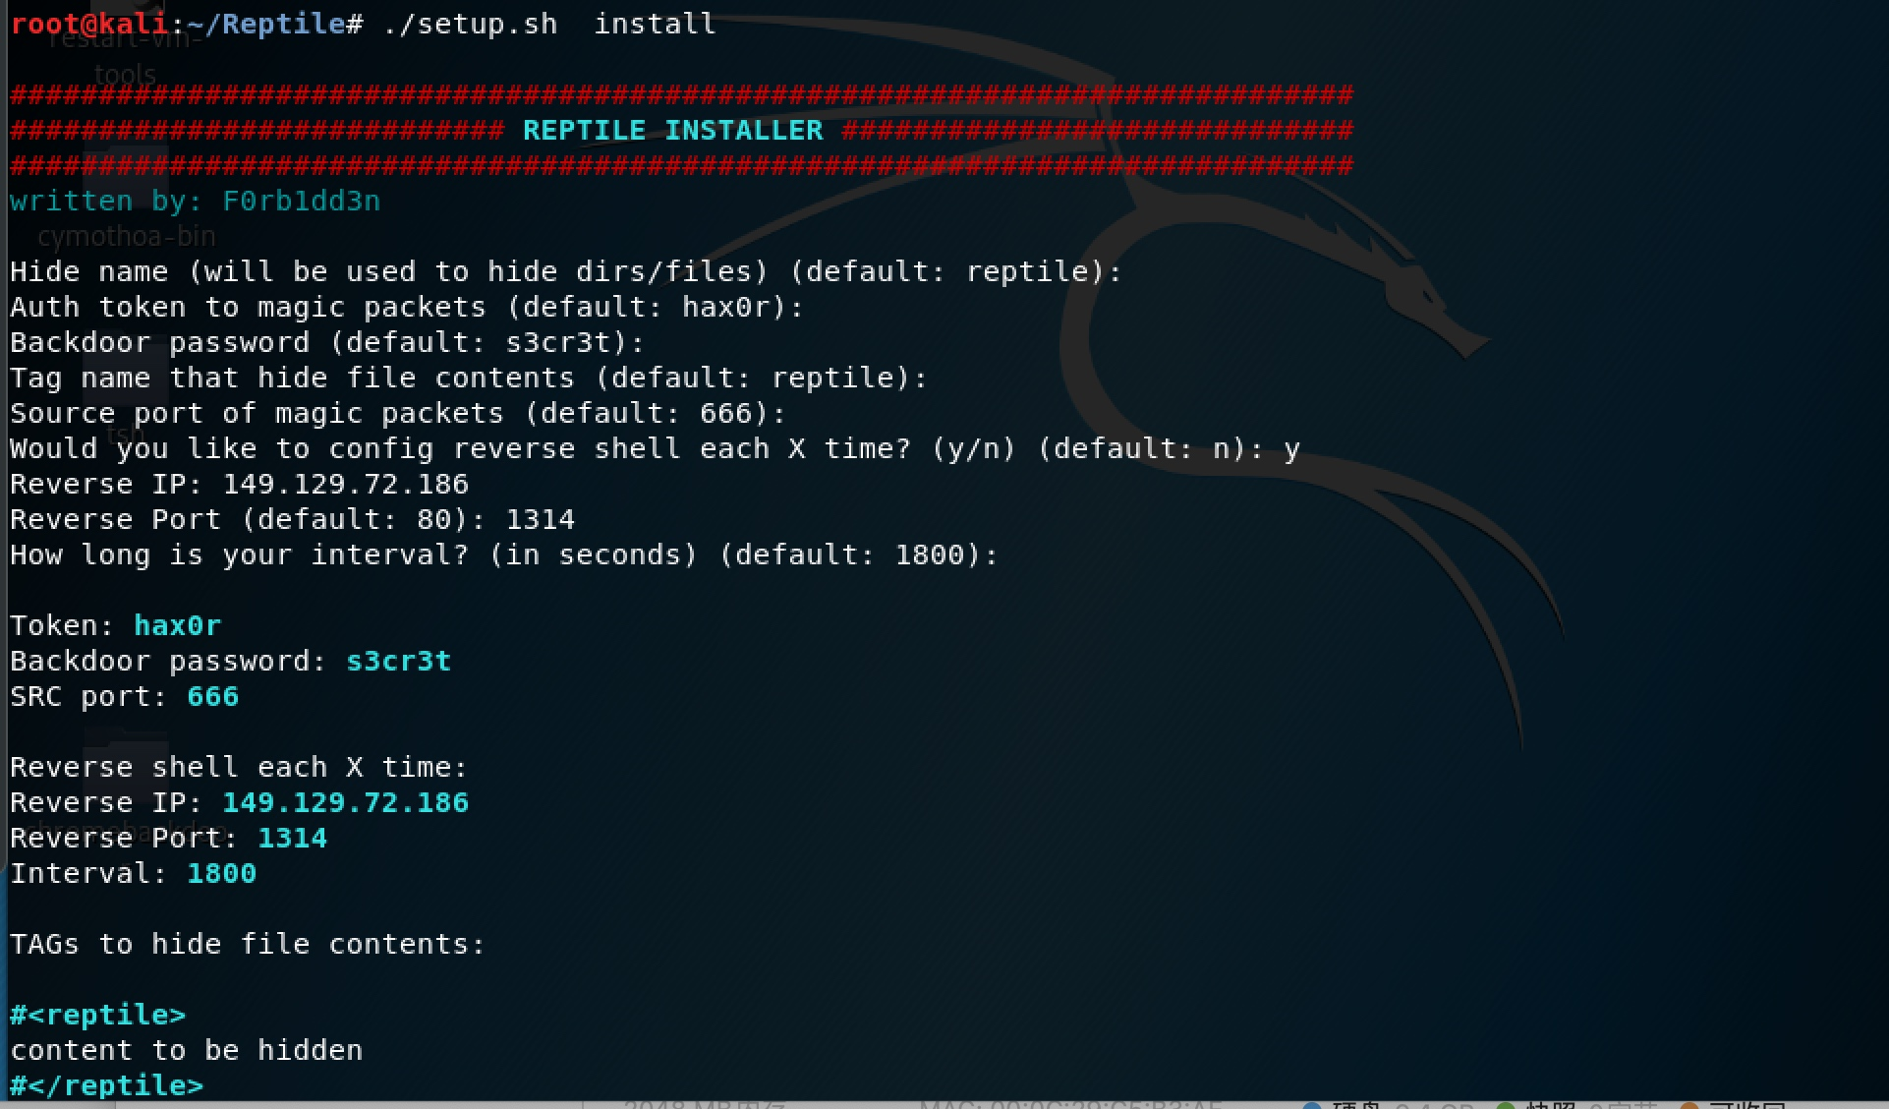
Task: Click the root@kali prompt text
Action: (x=89, y=24)
